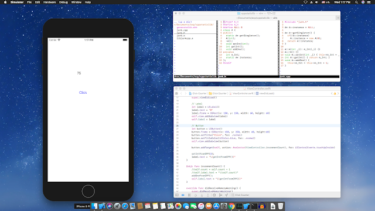Open the Help menu

click(88, 2)
